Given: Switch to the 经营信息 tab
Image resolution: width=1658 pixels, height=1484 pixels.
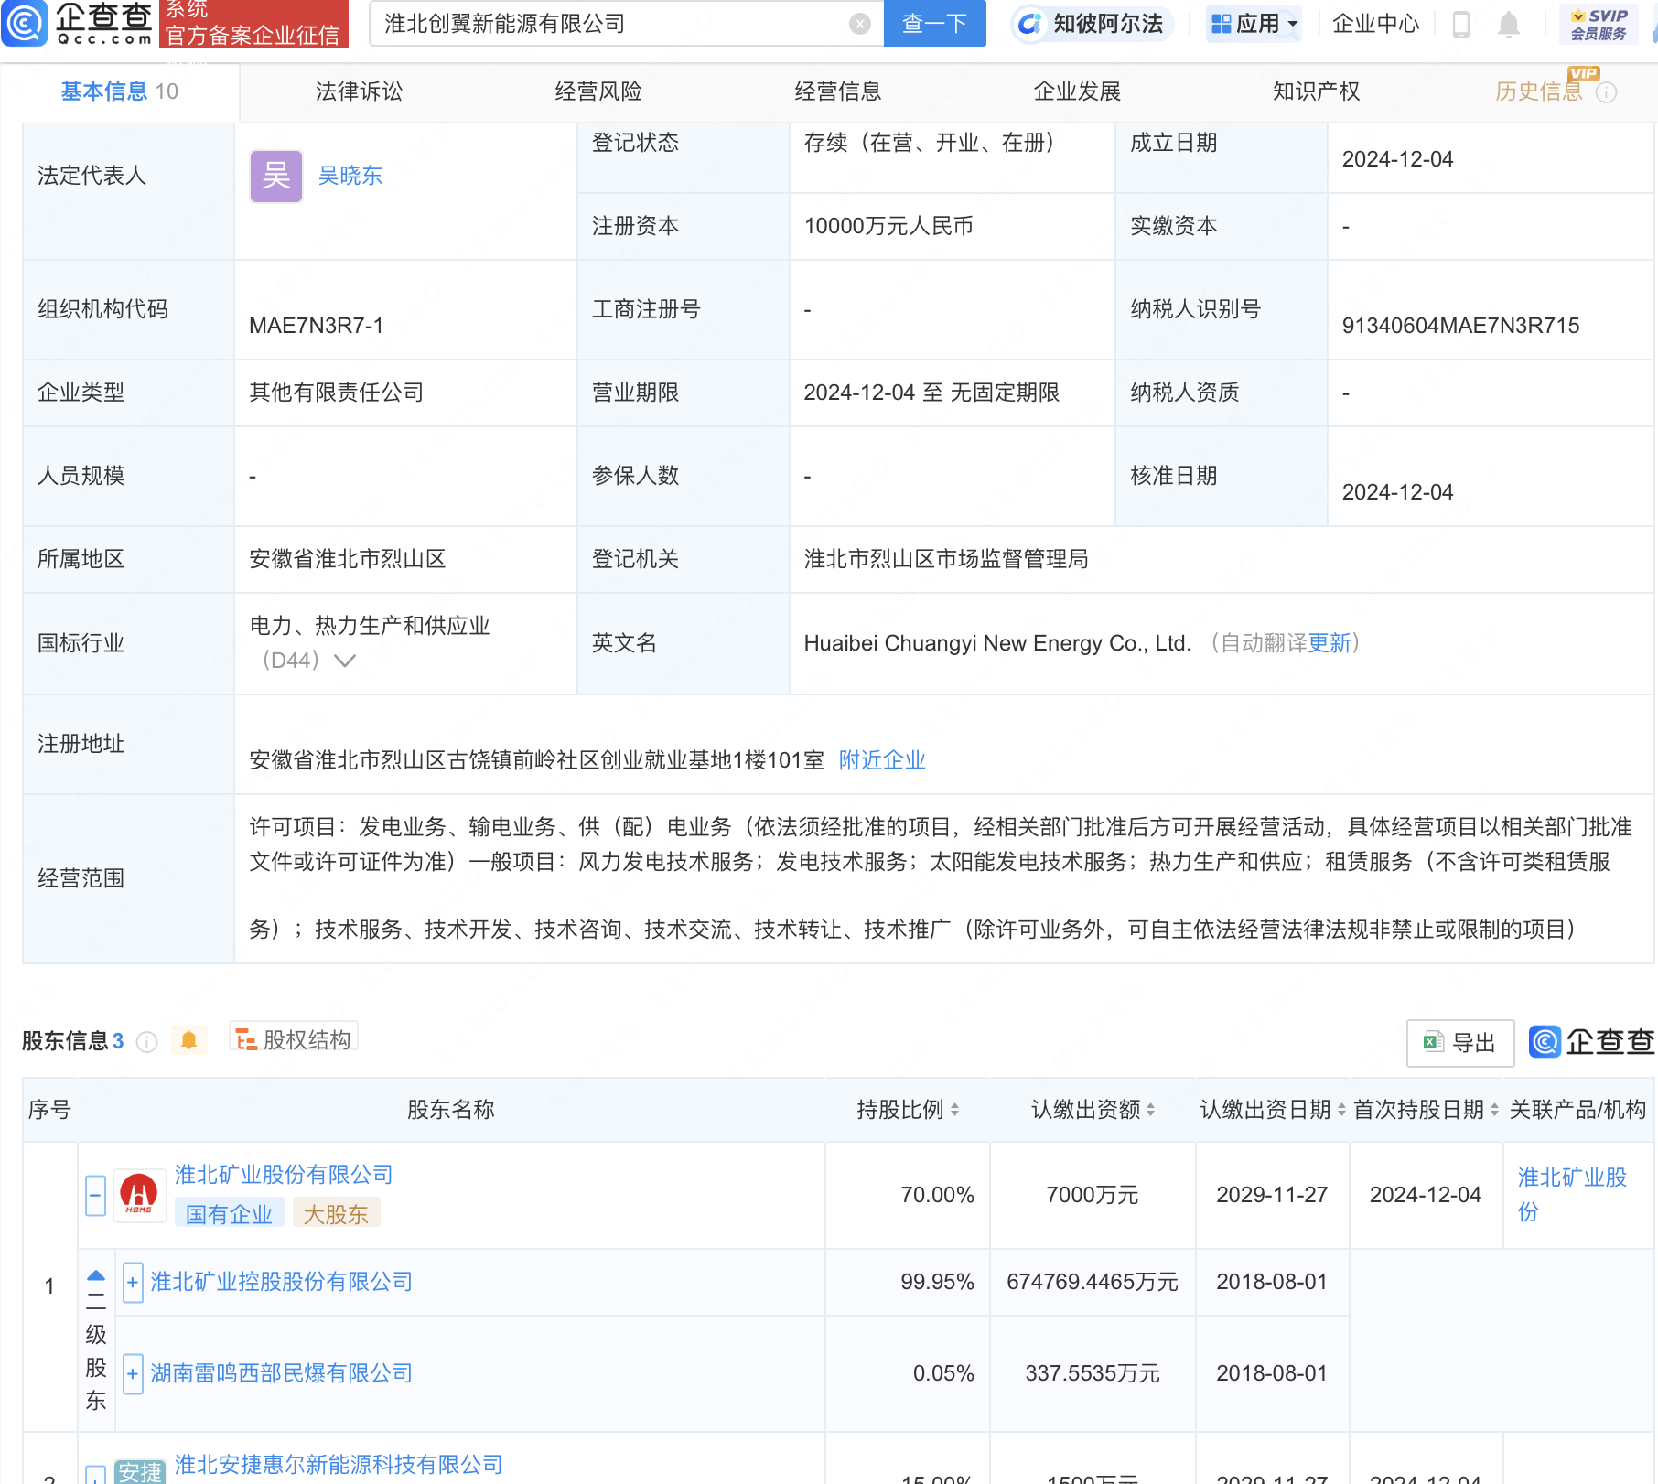Looking at the screenshot, I should click(838, 91).
